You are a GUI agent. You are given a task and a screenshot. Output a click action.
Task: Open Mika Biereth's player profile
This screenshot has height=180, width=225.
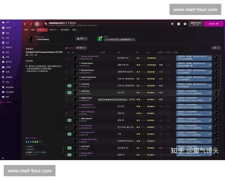point(86,118)
